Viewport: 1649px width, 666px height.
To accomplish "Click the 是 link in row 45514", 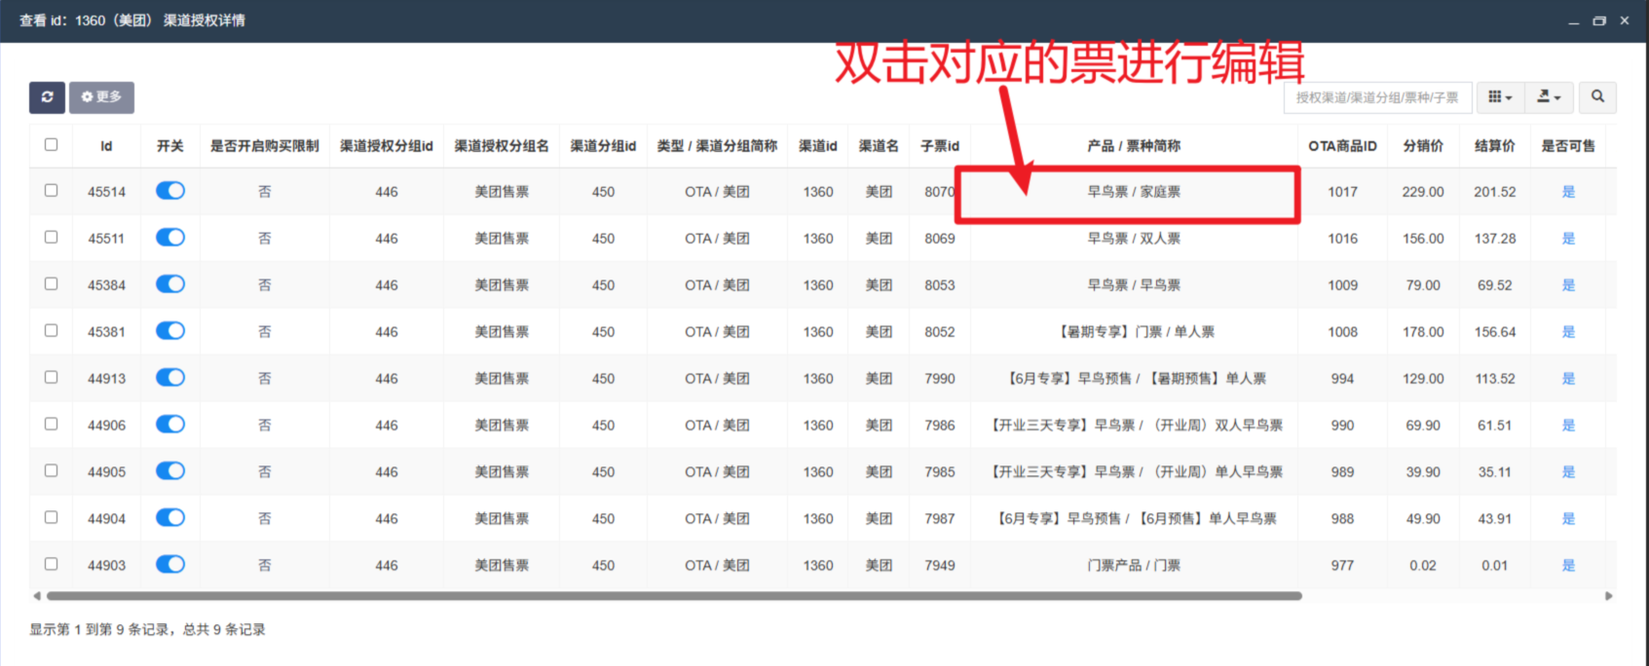I will point(1568,192).
